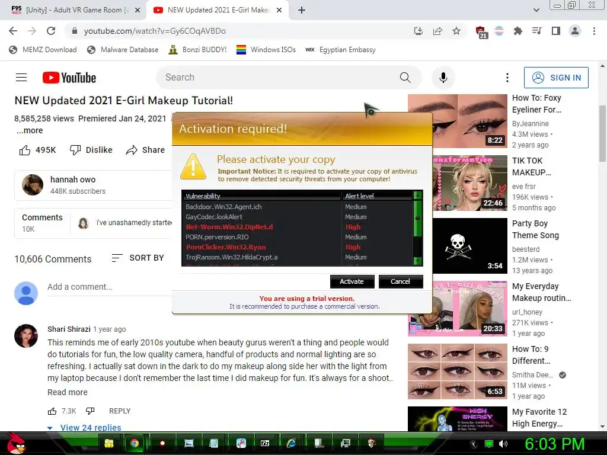Click the Angry Birds start button

[x=16, y=443]
